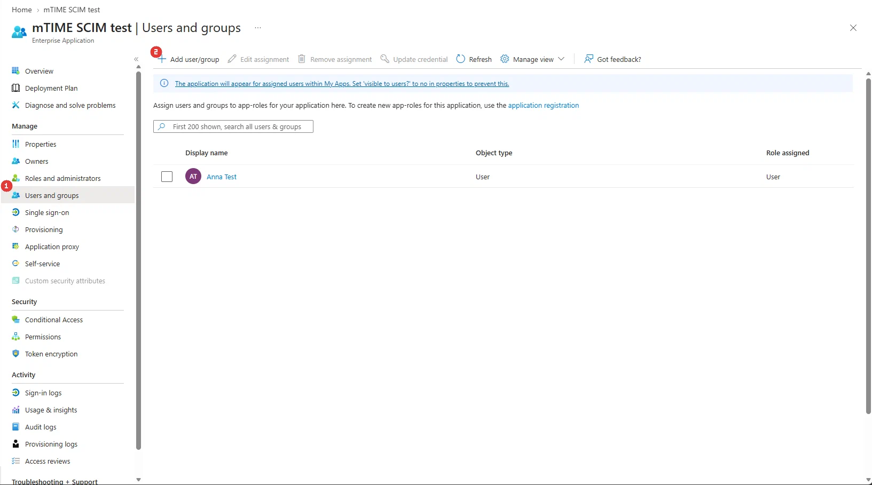The height and width of the screenshot is (485, 872).
Task: Click the Overview grid icon
Action: pos(15,71)
